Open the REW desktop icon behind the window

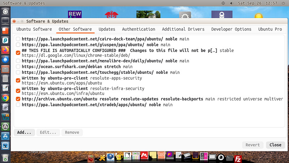coord(75,14)
